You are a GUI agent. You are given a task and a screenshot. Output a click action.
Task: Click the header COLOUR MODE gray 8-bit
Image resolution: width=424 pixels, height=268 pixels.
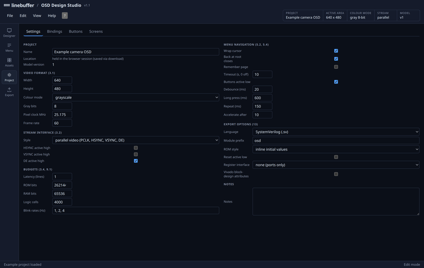[361, 15]
